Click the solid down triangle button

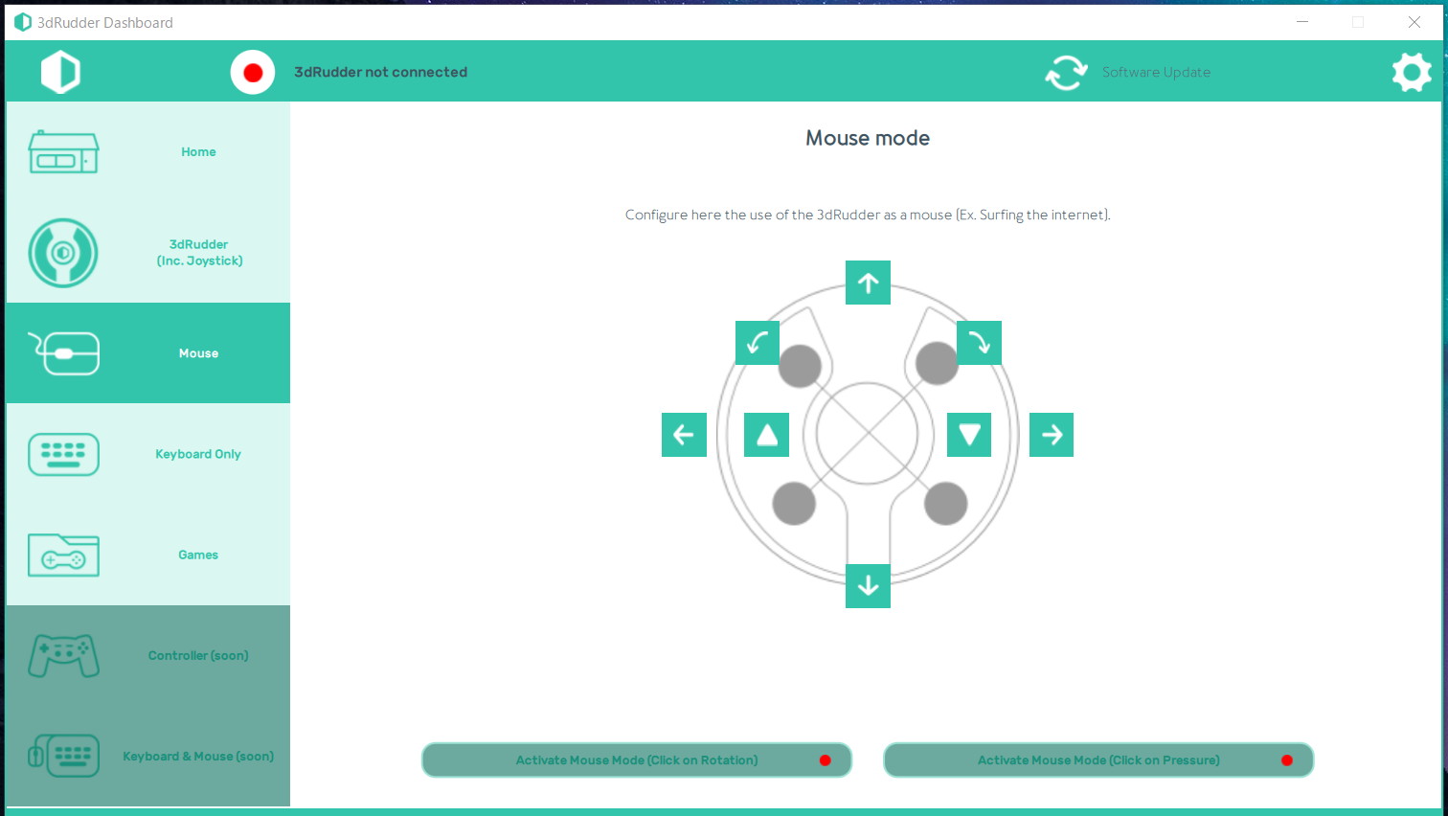coord(969,435)
